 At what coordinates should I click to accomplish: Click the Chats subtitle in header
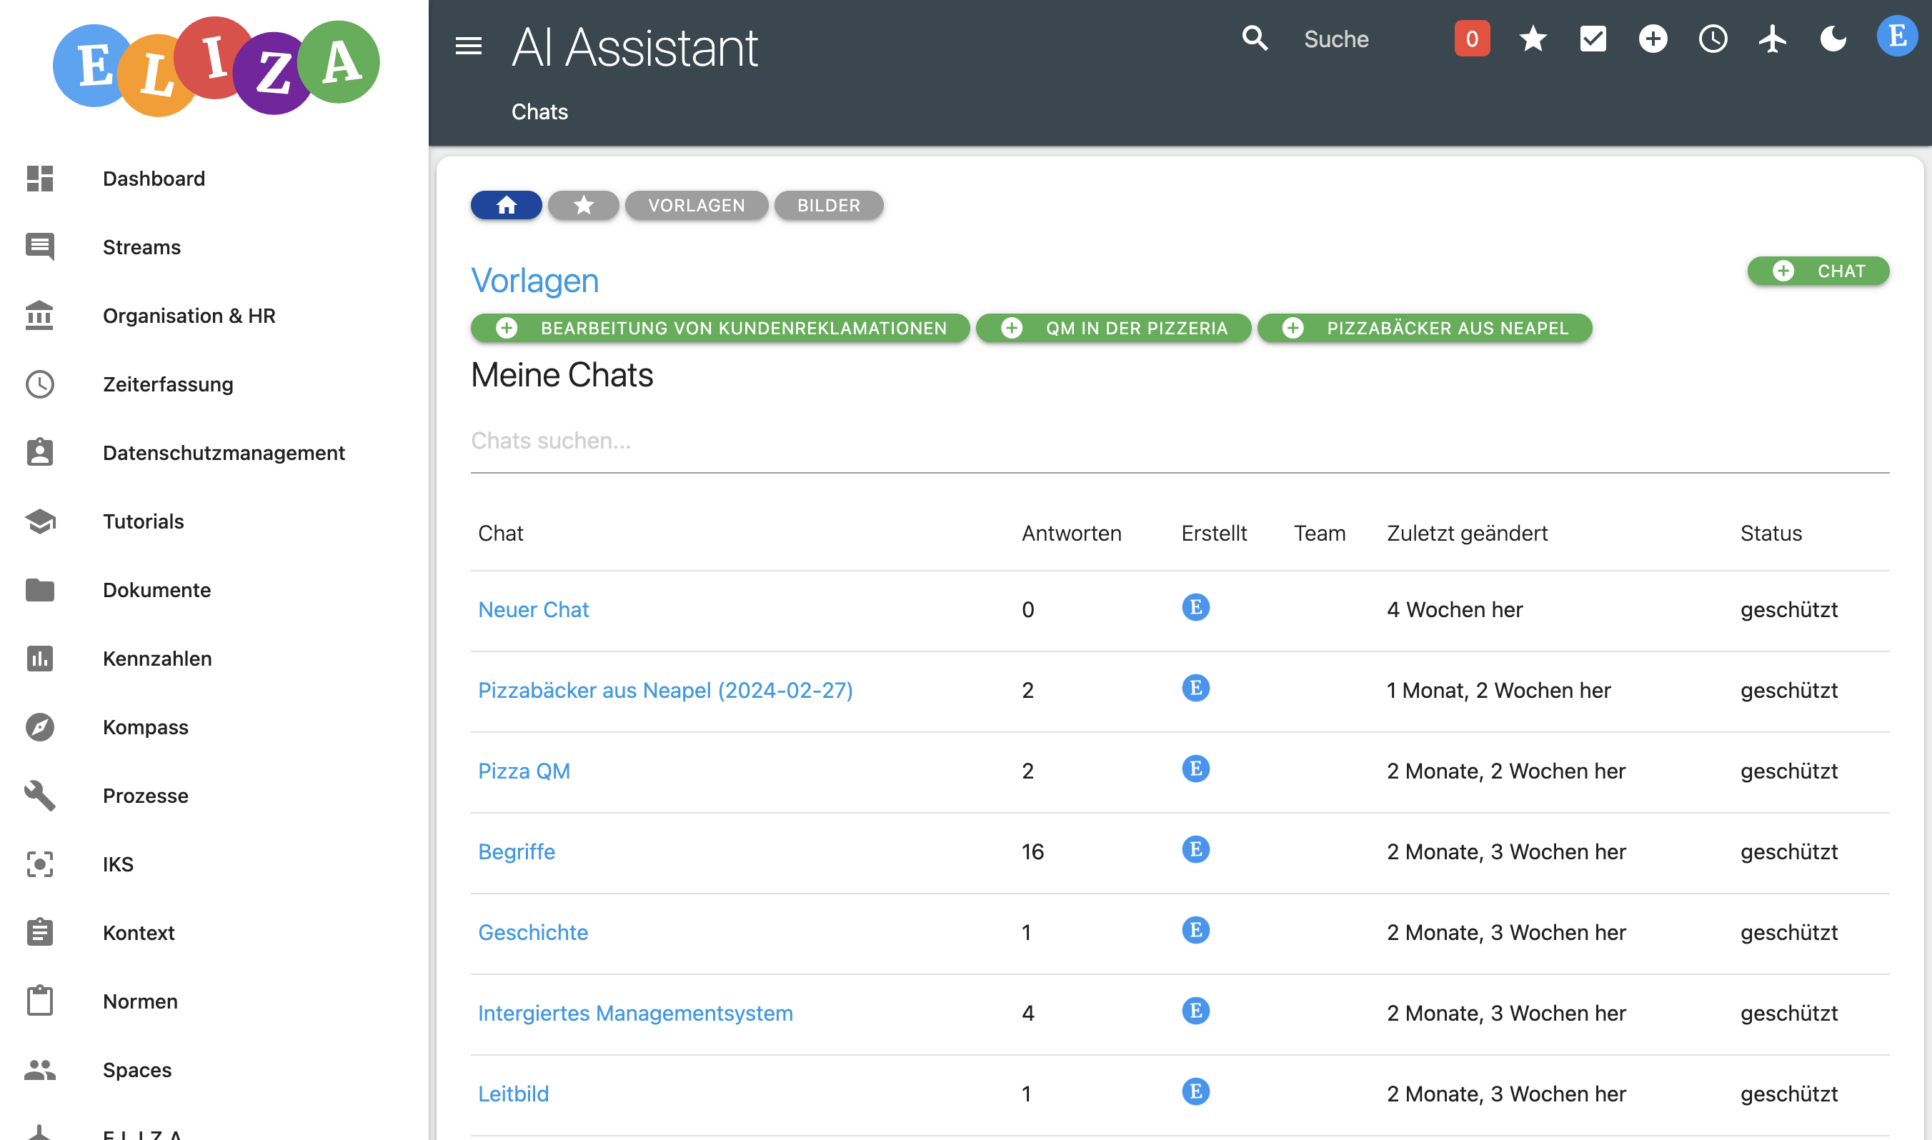[x=539, y=111]
